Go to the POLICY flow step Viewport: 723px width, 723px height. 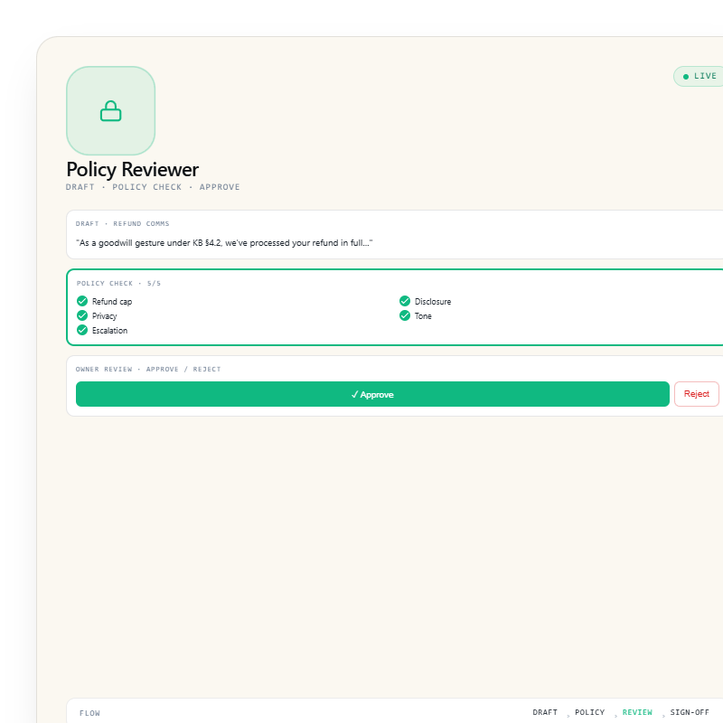click(x=589, y=712)
